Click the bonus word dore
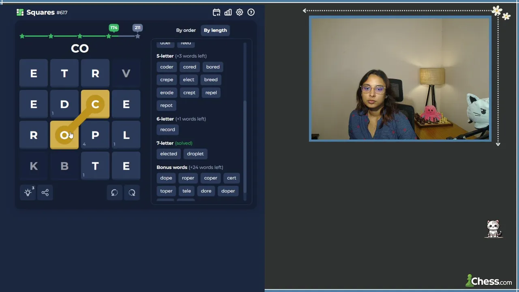This screenshot has width=519, height=292. click(206, 191)
